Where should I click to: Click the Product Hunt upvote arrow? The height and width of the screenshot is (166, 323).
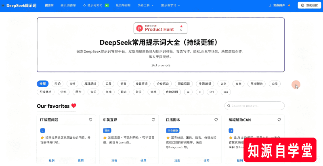pos(181,26)
